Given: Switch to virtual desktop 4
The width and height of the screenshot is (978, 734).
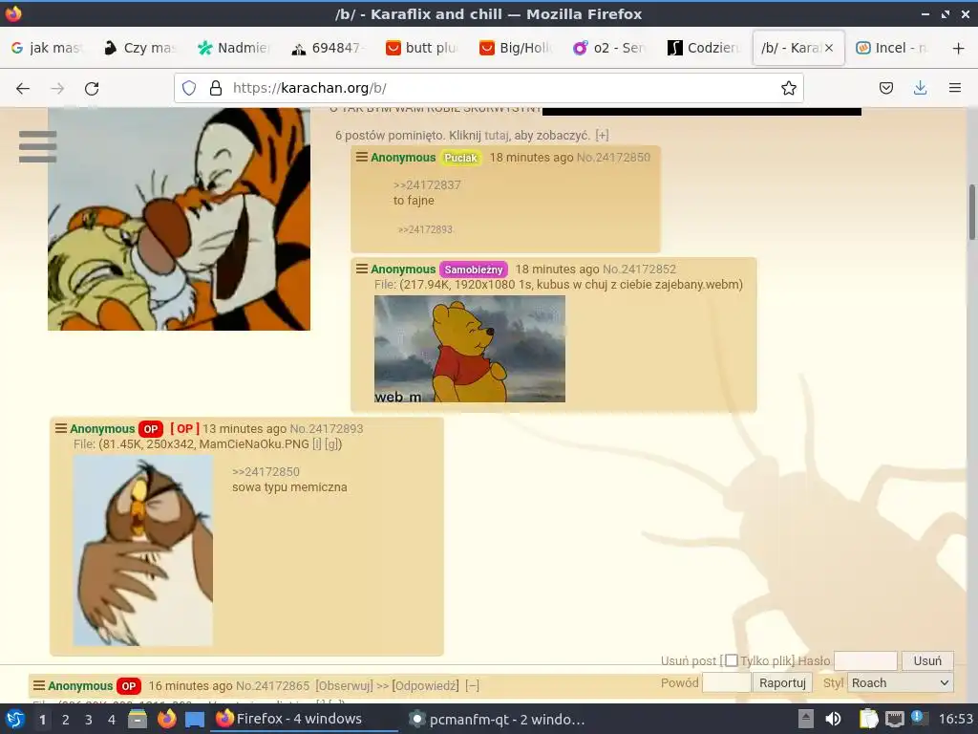Looking at the screenshot, I should 112,720.
